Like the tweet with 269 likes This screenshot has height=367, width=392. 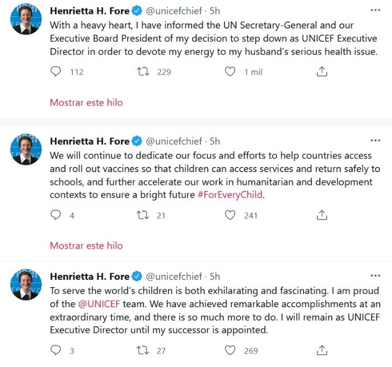click(230, 350)
